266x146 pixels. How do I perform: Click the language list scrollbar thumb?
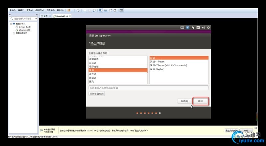[x=147, y=71]
